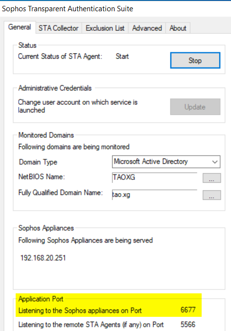Image resolution: width=231 pixels, height=331 pixels.
Task: Click 'Listening to the remote STA Agents' label
Action: click(x=91, y=325)
